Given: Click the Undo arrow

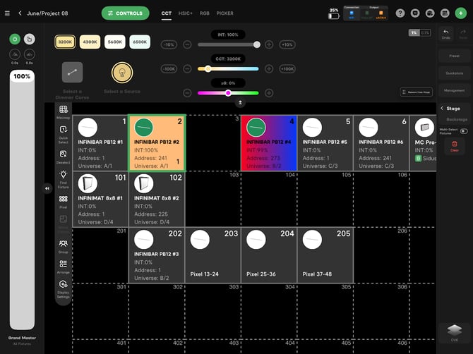Looking at the screenshot, I should pos(446,34).
